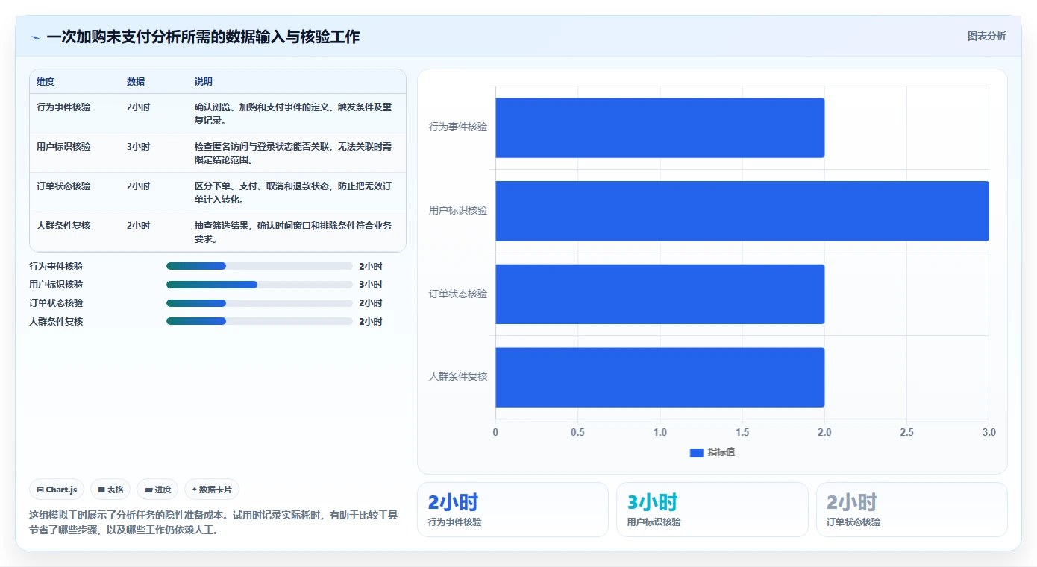Click the 用户标识核验 y-axis label on the chart
1037x567 pixels.
click(458, 211)
